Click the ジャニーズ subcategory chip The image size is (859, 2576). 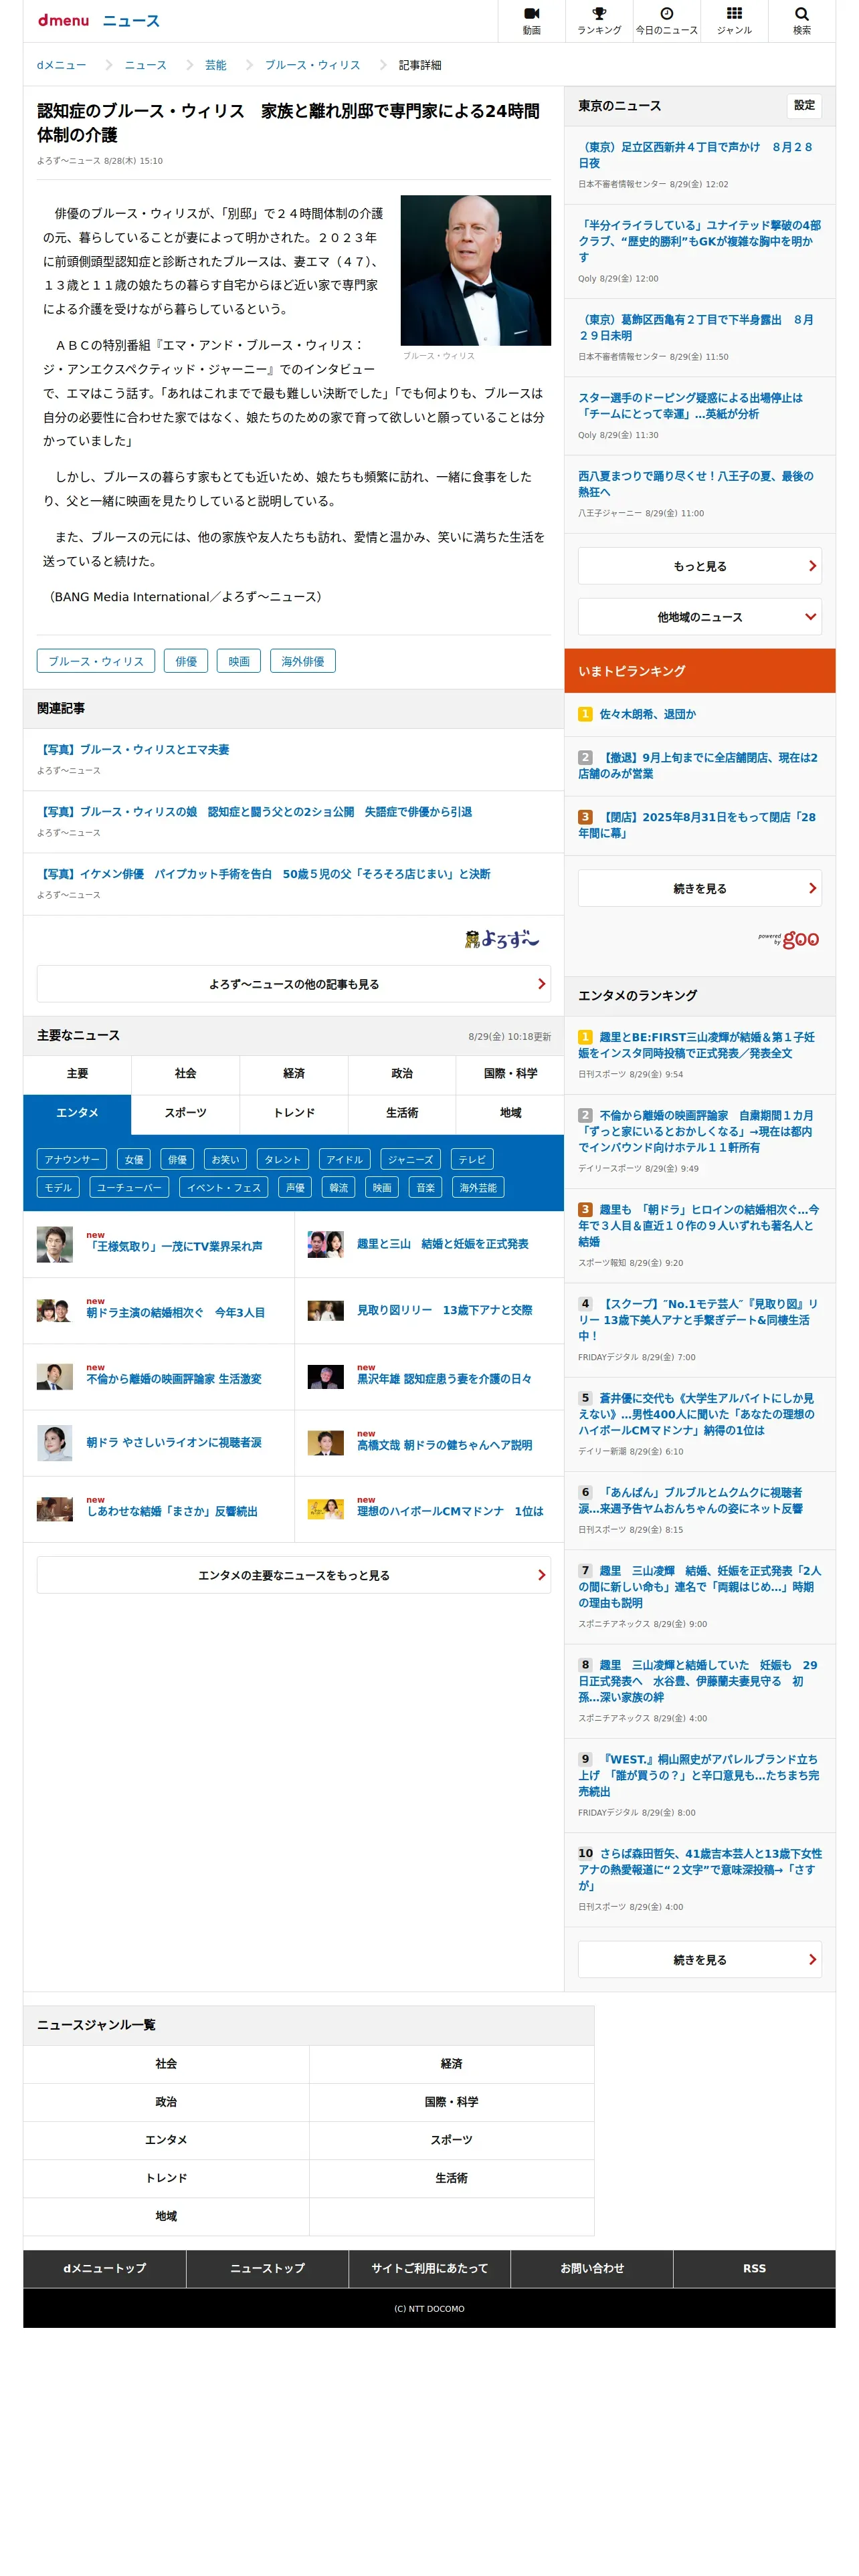(x=410, y=1159)
